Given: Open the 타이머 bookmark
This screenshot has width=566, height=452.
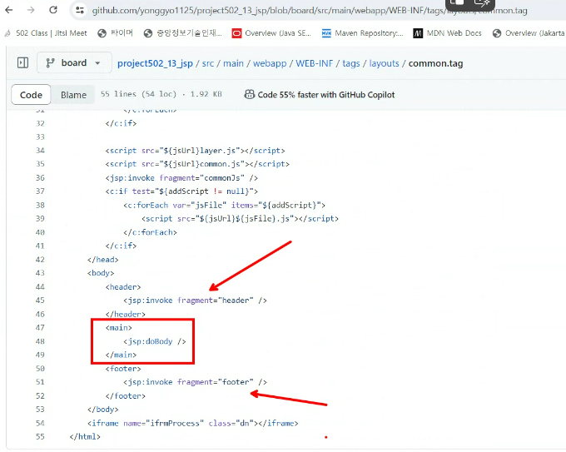Looking at the screenshot, I should (x=116, y=33).
